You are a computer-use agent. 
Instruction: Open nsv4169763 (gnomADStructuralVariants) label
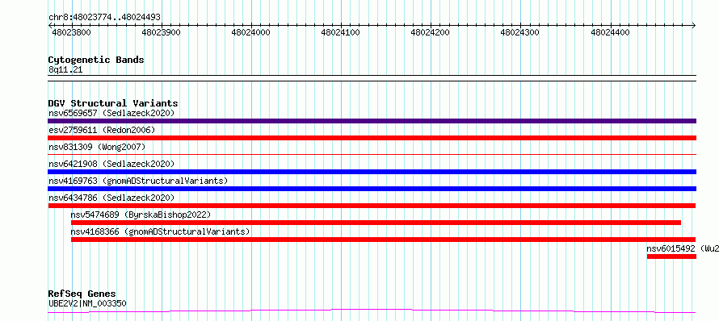[138, 181]
